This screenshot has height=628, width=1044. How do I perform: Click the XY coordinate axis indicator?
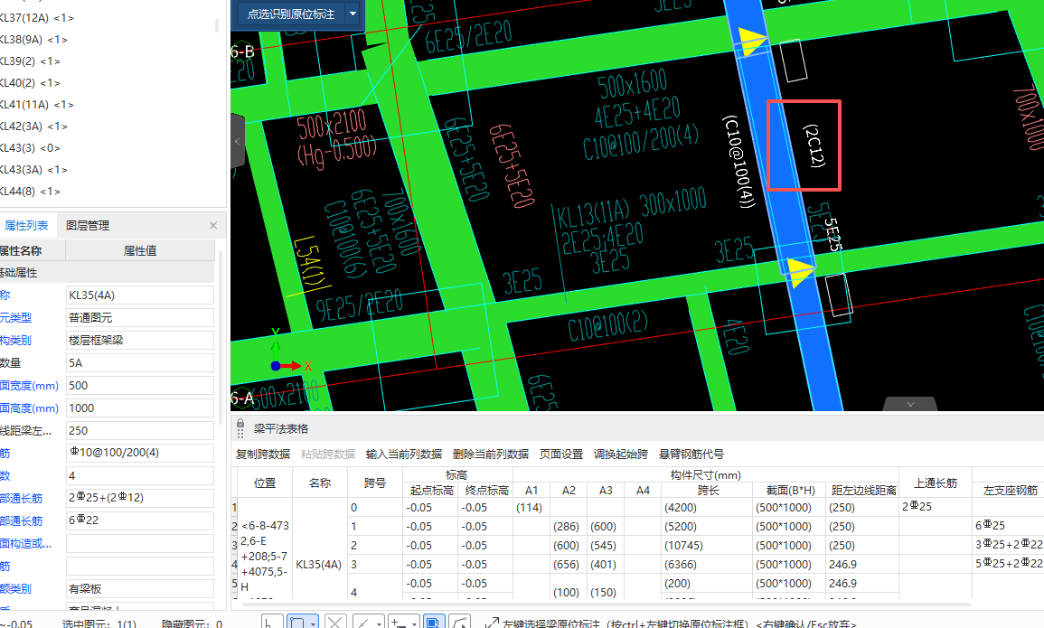[x=291, y=351]
